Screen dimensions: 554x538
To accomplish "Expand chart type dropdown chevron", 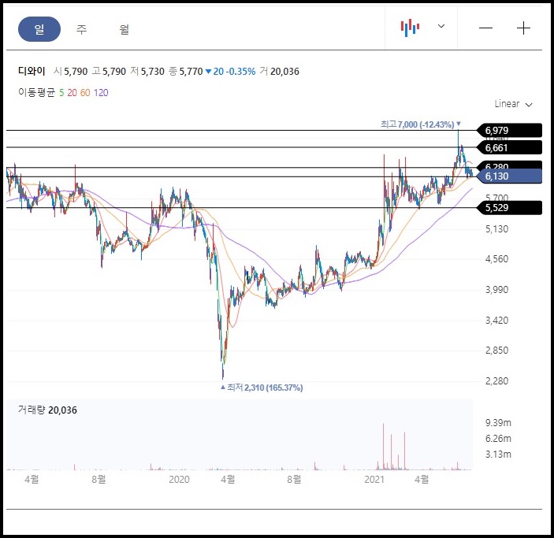I will click(441, 26).
